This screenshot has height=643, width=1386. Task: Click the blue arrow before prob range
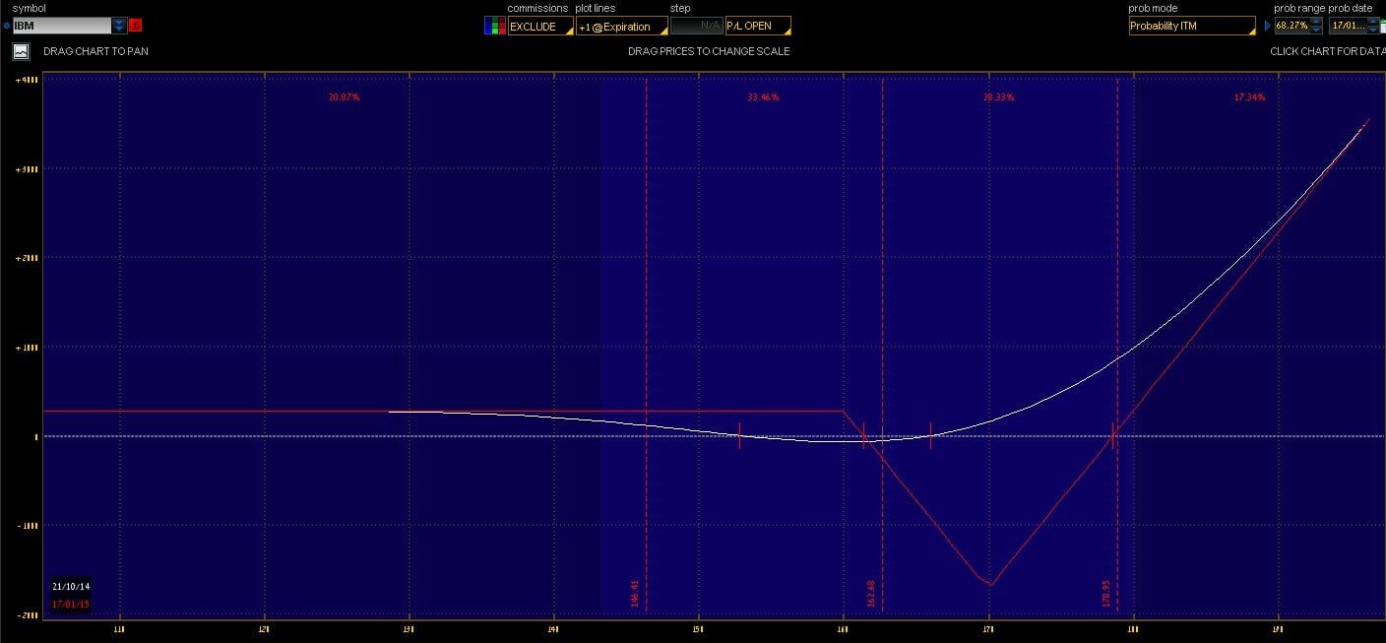pyautogui.click(x=1268, y=26)
